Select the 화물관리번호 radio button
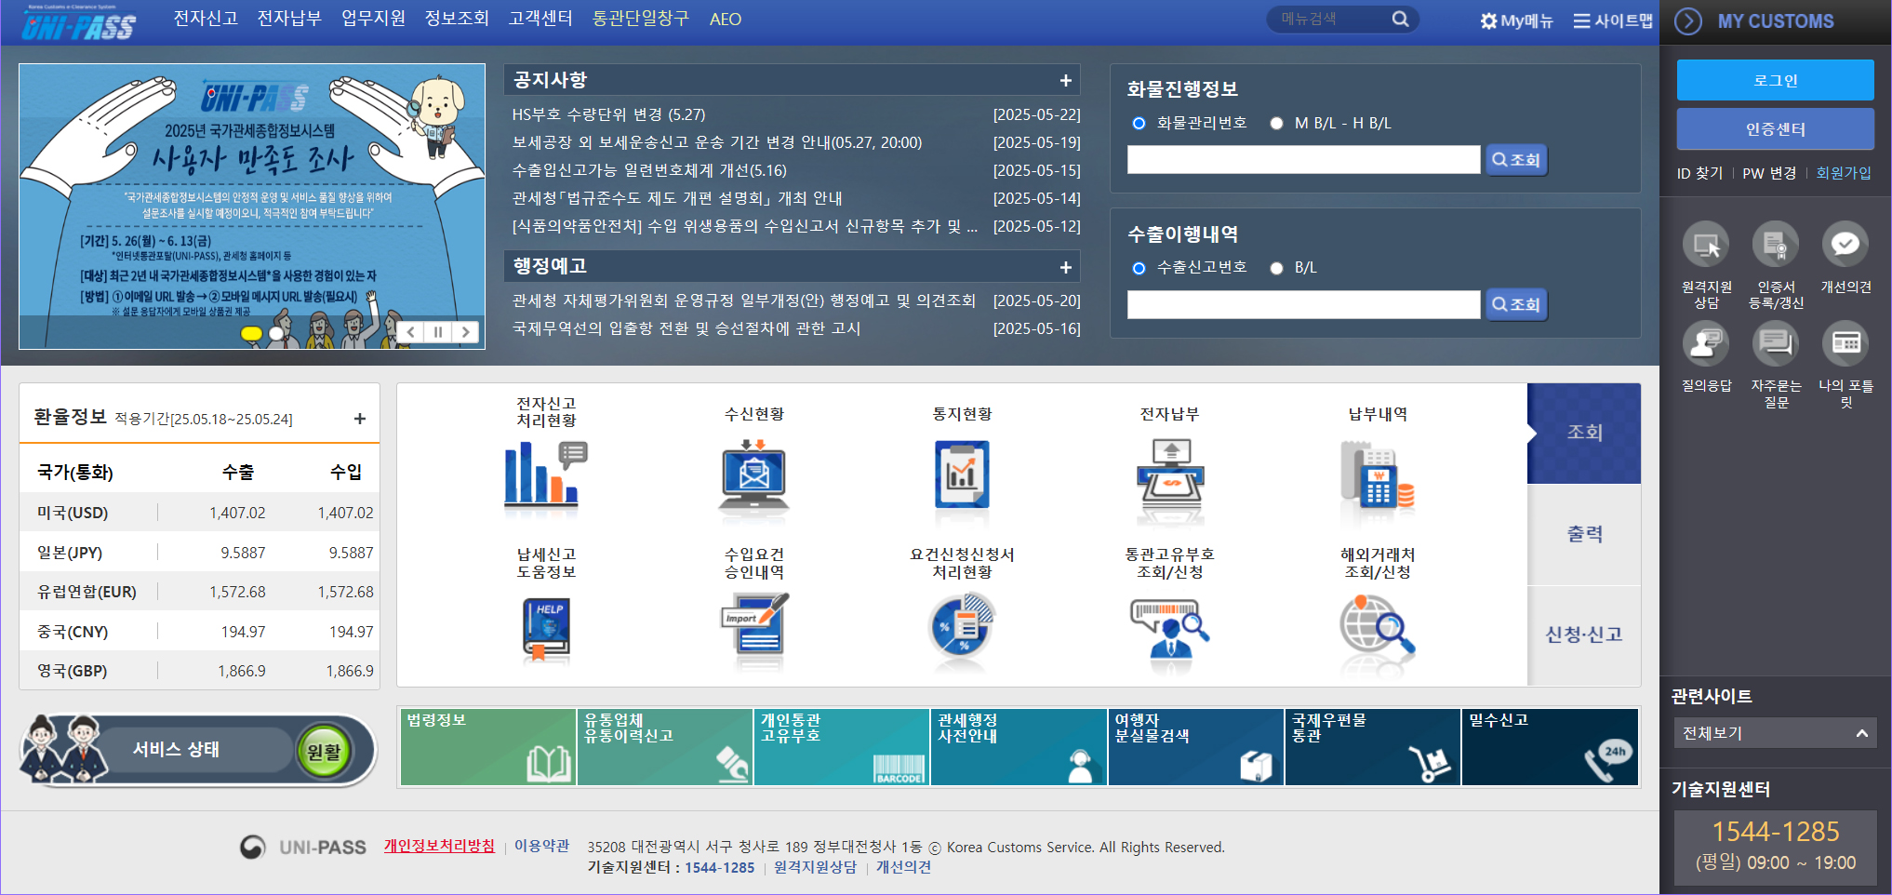 (x=1138, y=122)
